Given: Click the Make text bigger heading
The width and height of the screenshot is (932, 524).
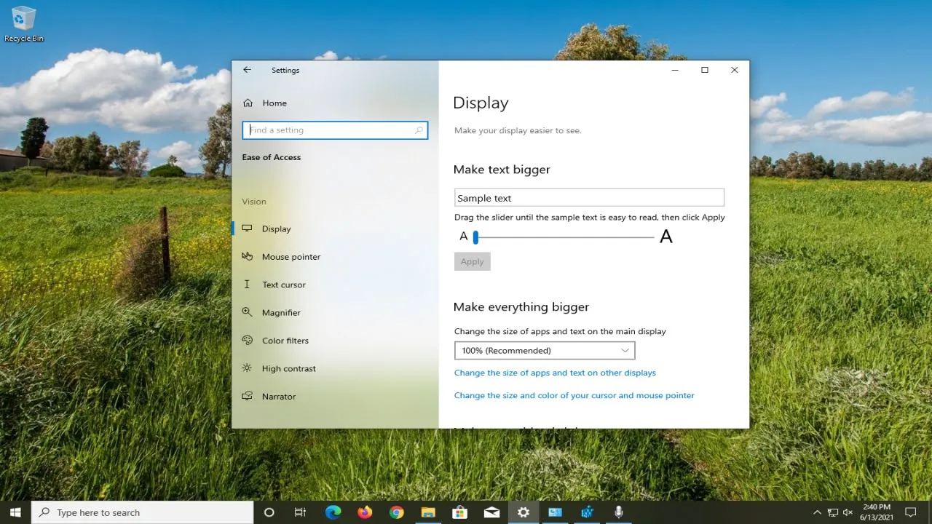Looking at the screenshot, I should [502, 170].
